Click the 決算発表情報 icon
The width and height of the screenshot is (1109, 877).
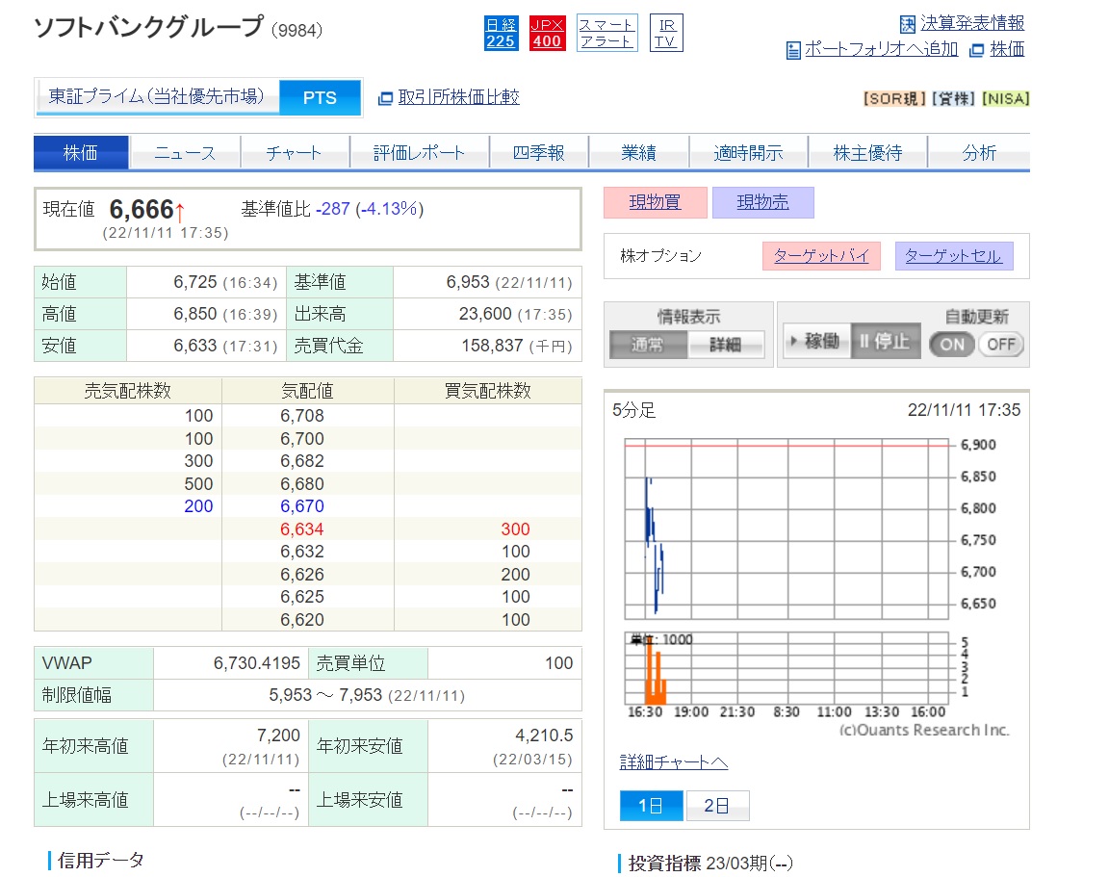pos(908,25)
